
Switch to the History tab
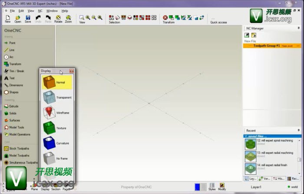coord(279,178)
